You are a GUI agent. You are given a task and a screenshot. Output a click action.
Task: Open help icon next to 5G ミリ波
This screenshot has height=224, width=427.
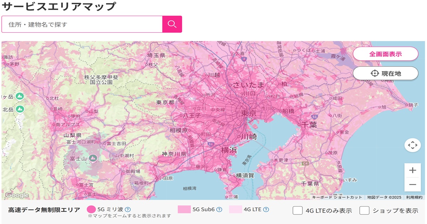pyautogui.click(x=128, y=209)
